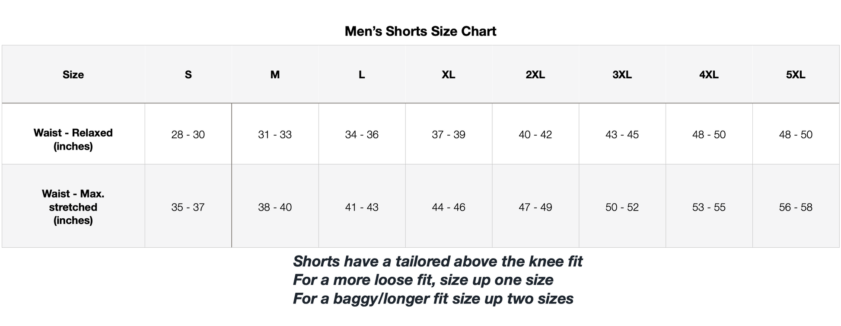Select the "size up two sizes" note line
Screen dimensions: 841x326
[x=433, y=299]
